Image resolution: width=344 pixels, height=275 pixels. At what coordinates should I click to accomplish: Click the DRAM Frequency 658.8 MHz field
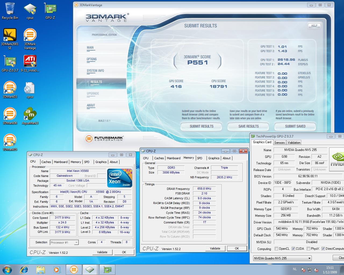[204, 189]
